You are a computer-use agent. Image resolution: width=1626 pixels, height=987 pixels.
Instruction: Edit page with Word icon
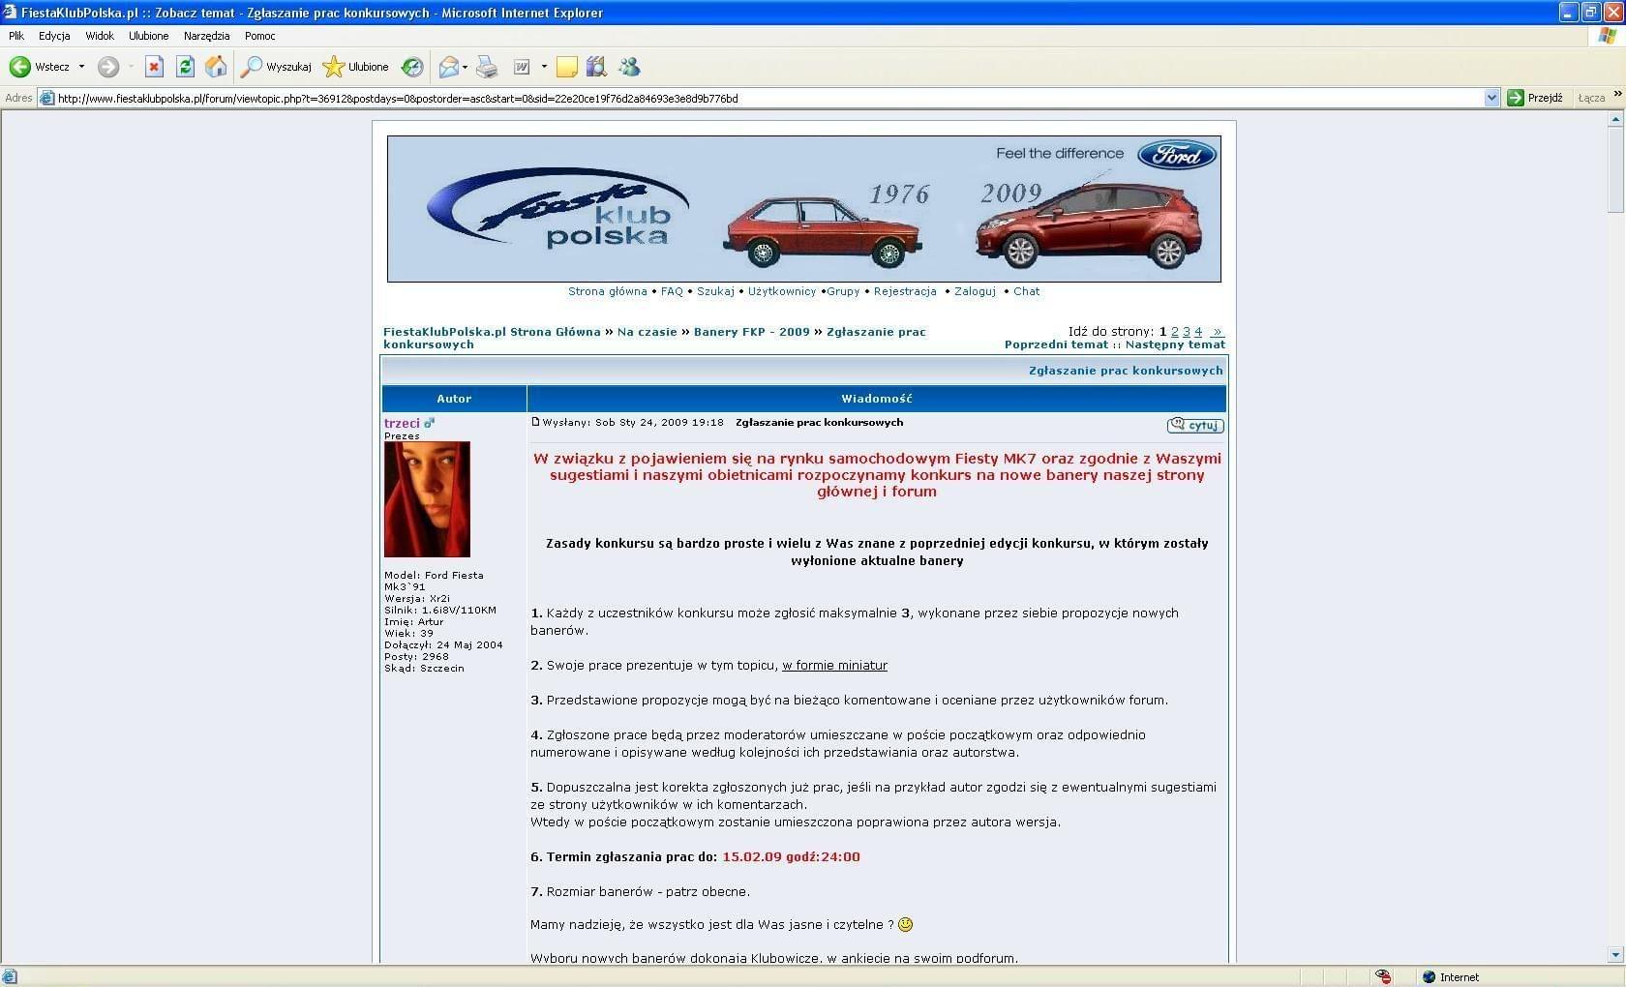[x=522, y=67]
